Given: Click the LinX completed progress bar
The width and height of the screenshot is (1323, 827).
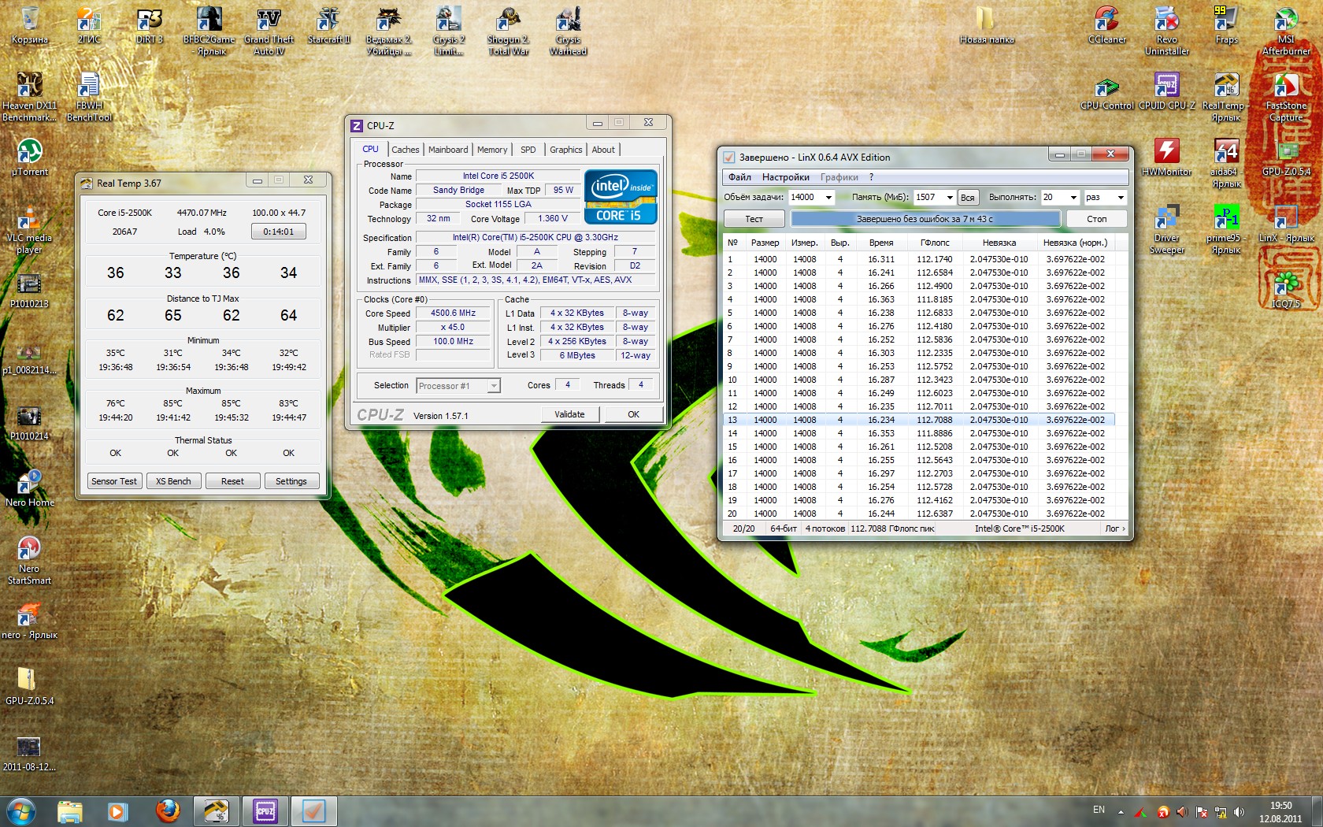Looking at the screenshot, I should point(925,219).
